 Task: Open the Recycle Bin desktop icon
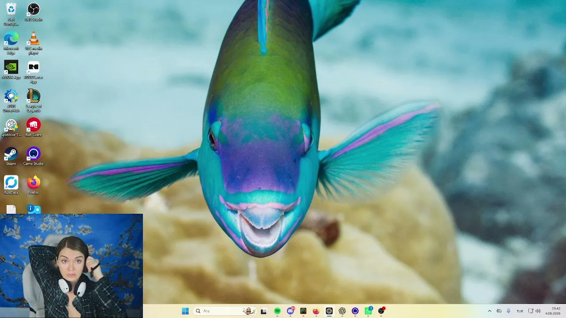(x=11, y=14)
